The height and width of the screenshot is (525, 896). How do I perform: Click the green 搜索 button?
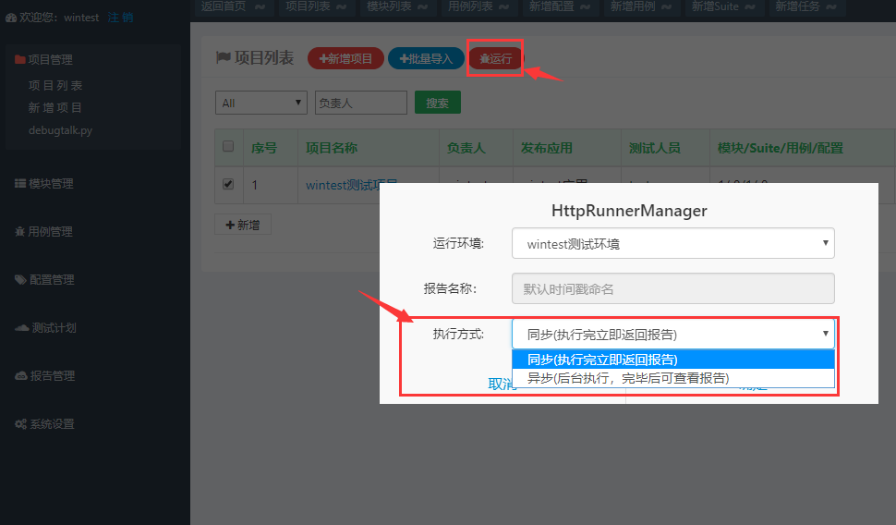point(438,103)
